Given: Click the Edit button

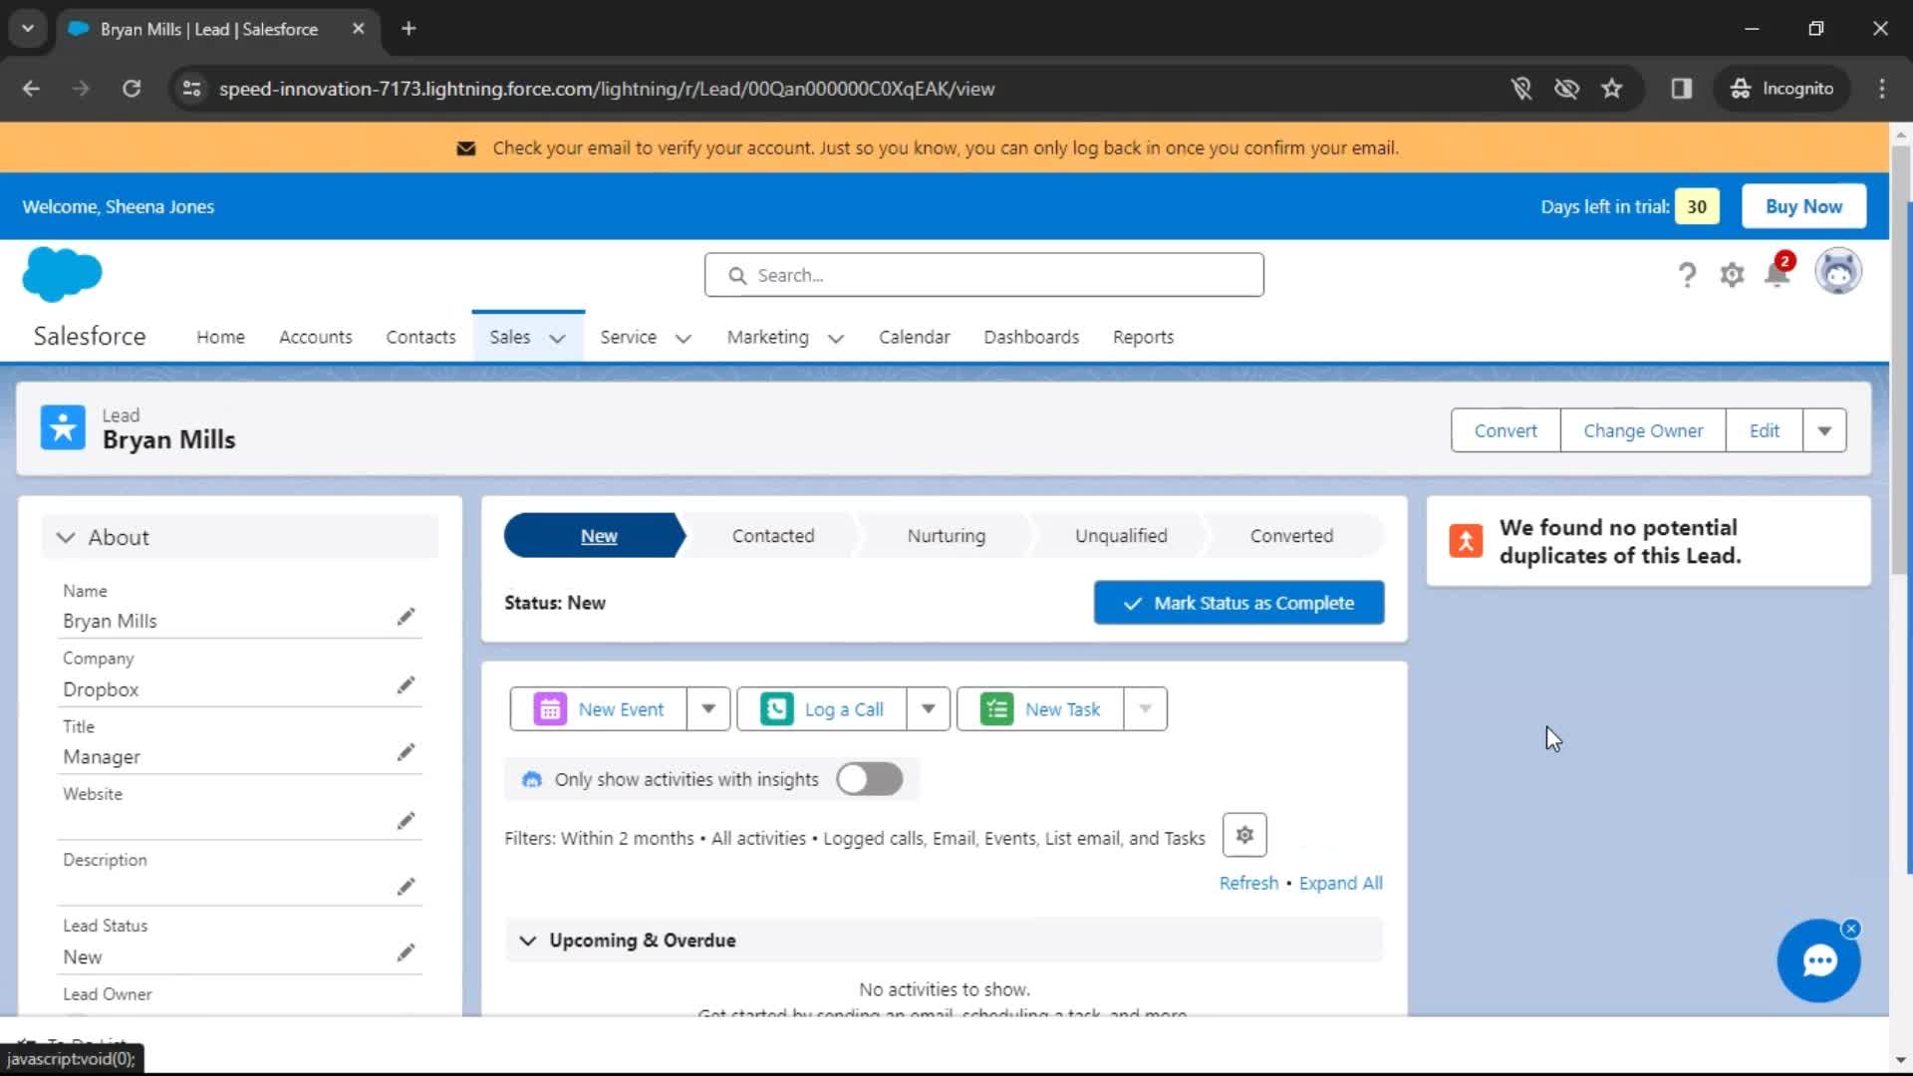Looking at the screenshot, I should click(x=1764, y=430).
